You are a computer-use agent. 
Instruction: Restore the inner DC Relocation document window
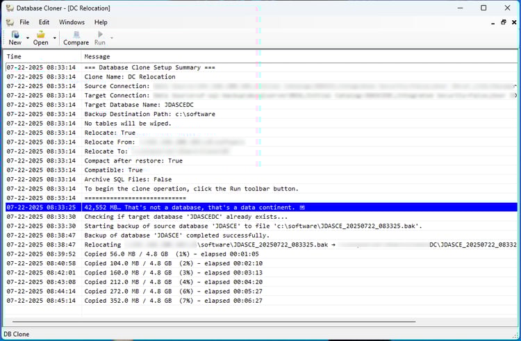click(504, 22)
